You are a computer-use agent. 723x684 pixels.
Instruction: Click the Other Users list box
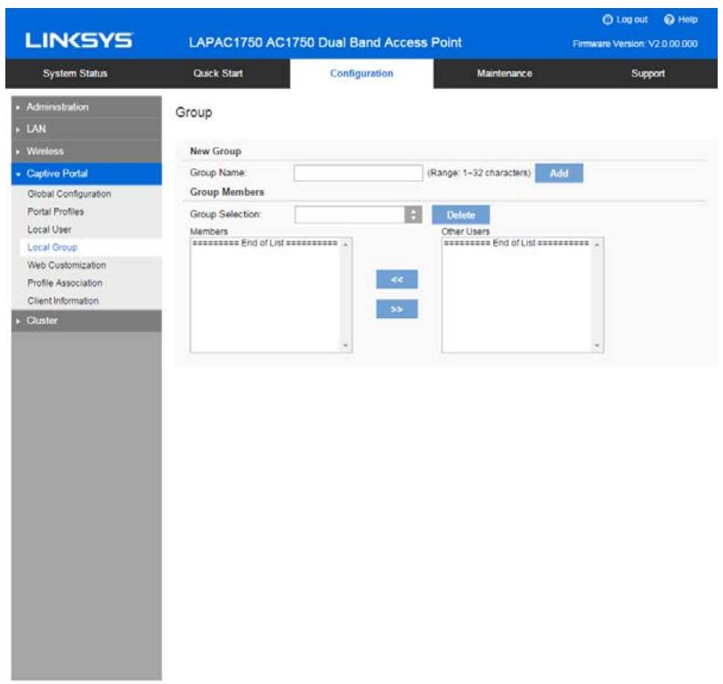[x=523, y=295]
